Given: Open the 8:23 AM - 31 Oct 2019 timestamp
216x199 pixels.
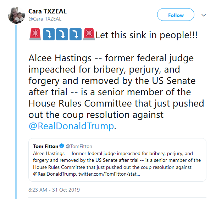Looking at the screenshot, I should [54, 190].
